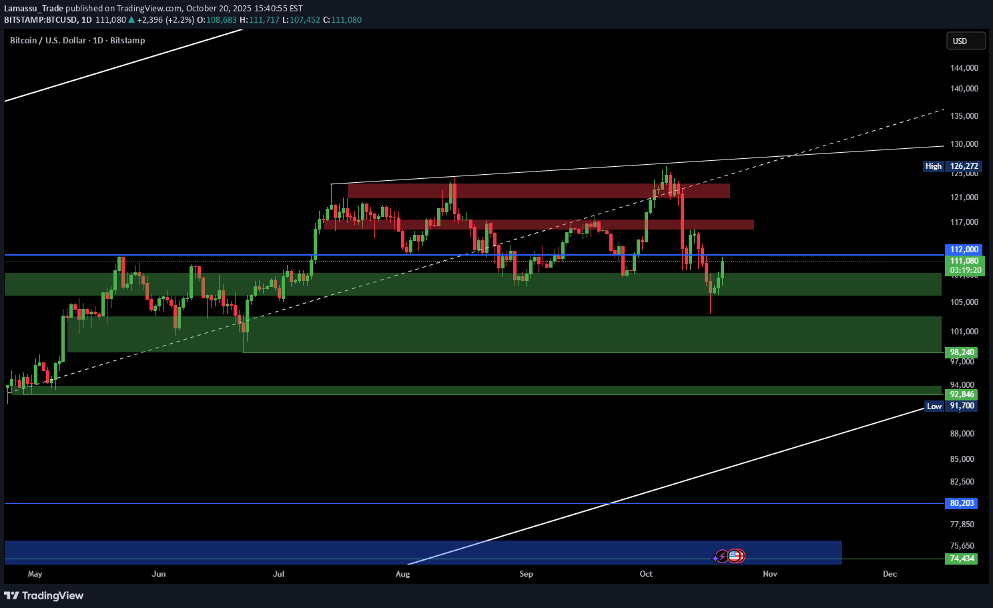Screen dimensions: 993x608
Task: Click the Oct label on time axis
Action: pyautogui.click(x=646, y=574)
